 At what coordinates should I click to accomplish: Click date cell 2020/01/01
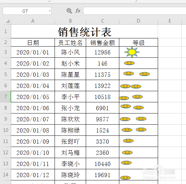coord(33,52)
